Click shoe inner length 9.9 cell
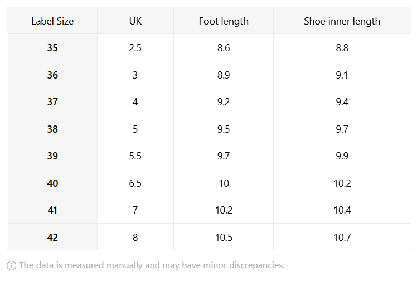The image size is (417, 281). [x=342, y=156]
